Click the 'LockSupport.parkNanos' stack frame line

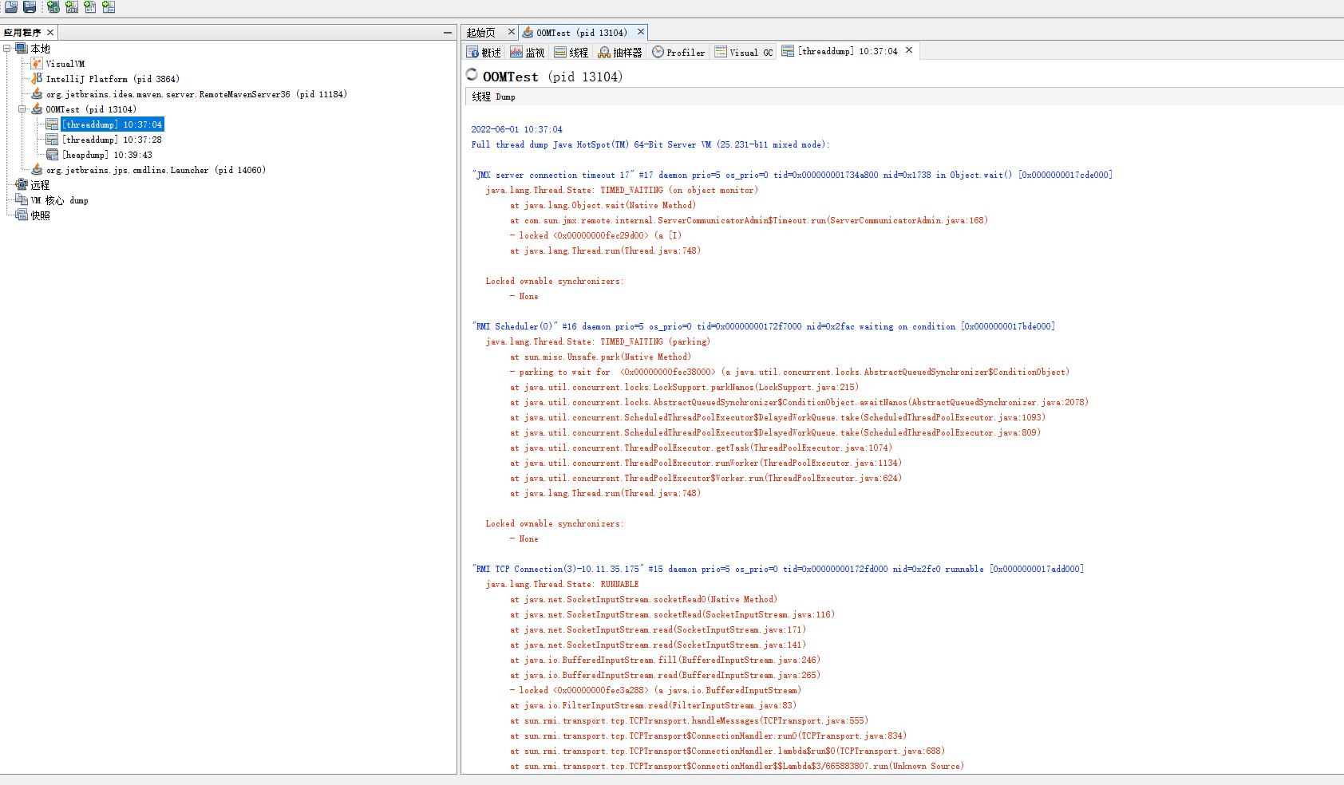pyautogui.click(x=684, y=387)
